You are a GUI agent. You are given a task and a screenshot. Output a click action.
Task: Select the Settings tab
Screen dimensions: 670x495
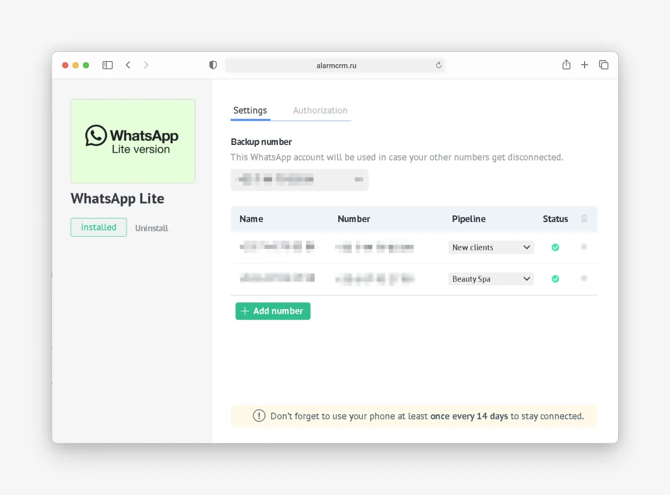coord(250,110)
